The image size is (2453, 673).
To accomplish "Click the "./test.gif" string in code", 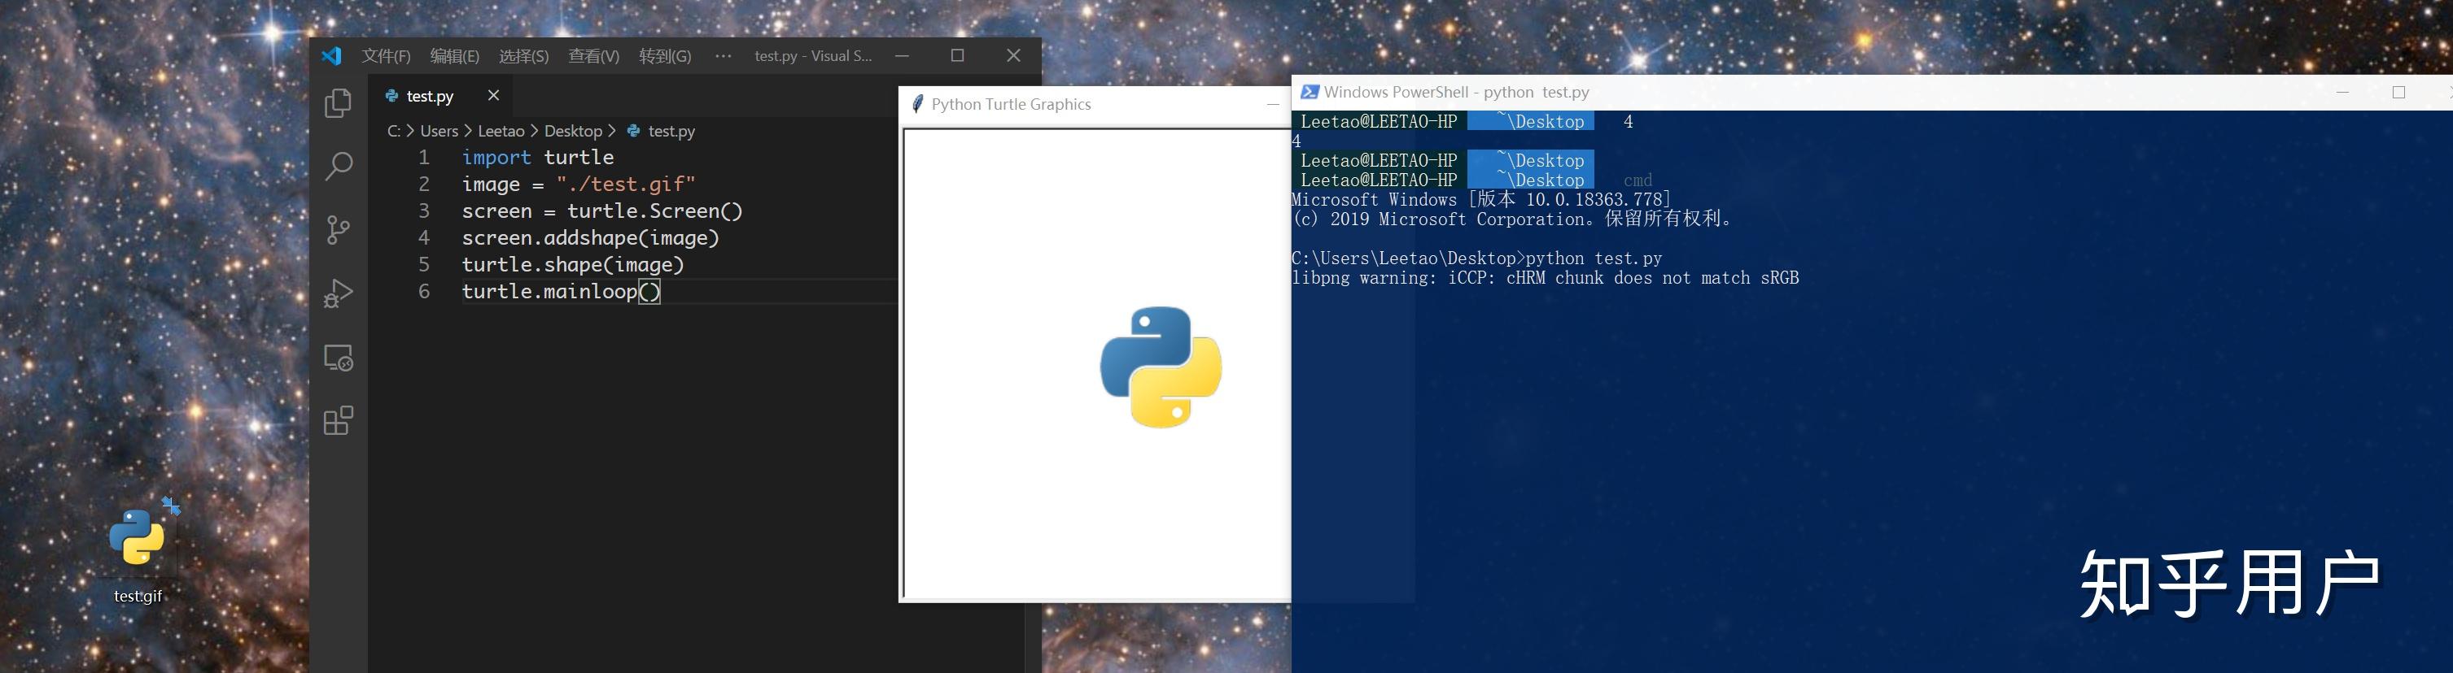I will [626, 185].
